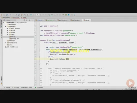This screenshot has height=103, width=137.
Task: Open the Event Log button
Action: (132, 87)
